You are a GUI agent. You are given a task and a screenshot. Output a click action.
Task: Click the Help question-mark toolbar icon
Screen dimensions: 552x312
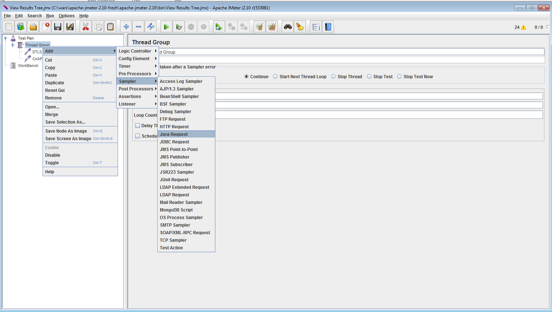tap(328, 27)
